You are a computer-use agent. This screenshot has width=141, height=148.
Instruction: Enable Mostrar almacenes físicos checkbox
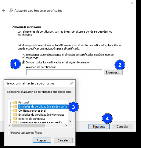tap(9, 133)
